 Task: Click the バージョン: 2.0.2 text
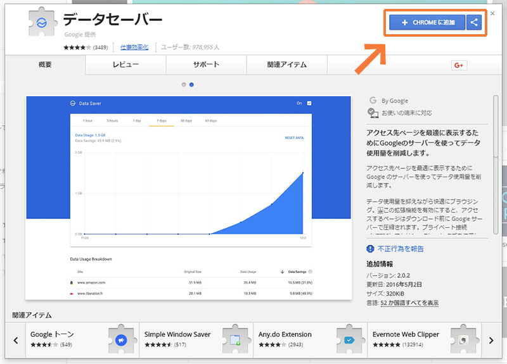388,275
